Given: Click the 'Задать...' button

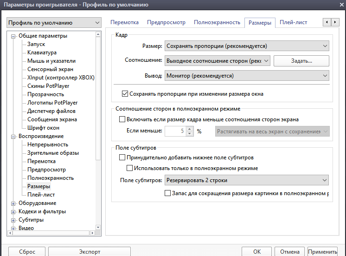Looking at the screenshot, I should tap(301, 61).
